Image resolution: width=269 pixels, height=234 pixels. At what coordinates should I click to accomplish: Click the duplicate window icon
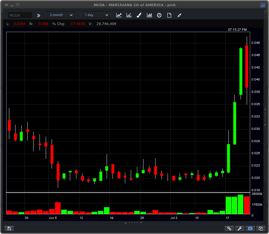pyautogui.click(x=261, y=228)
